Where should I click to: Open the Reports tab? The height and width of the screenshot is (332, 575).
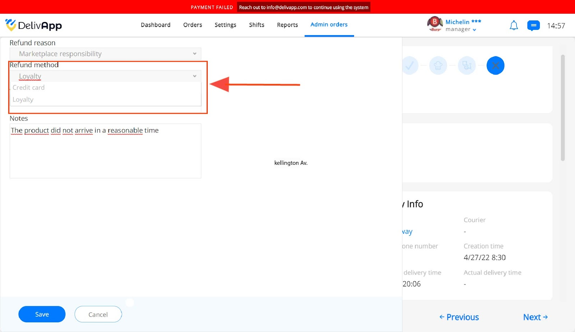[x=287, y=25]
